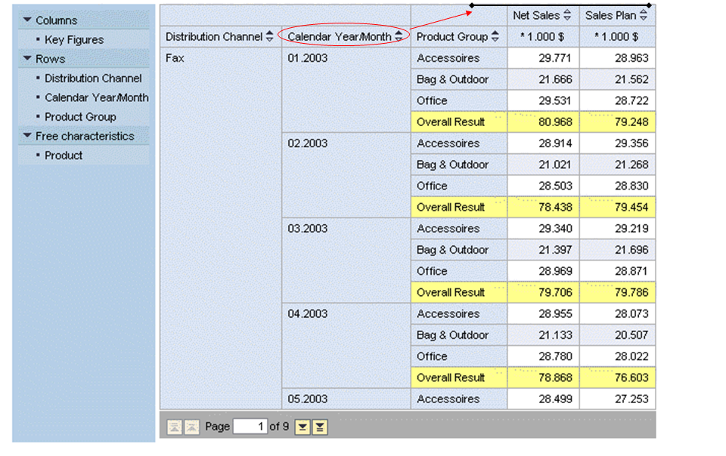726x456 pixels.
Task: Sort by Calendar Year/Month arrows
Action: click(399, 36)
